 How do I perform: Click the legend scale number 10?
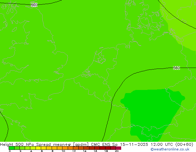point(63,151)
